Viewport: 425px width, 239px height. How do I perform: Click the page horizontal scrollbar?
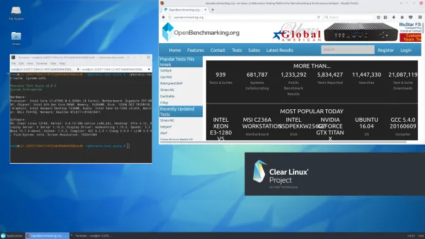(283, 142)
